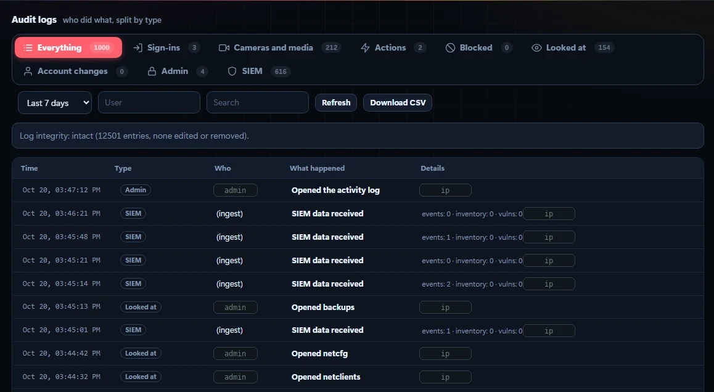Select the Everything tab
The height and width of the screenshot is (392, 714).
point(68,48)
